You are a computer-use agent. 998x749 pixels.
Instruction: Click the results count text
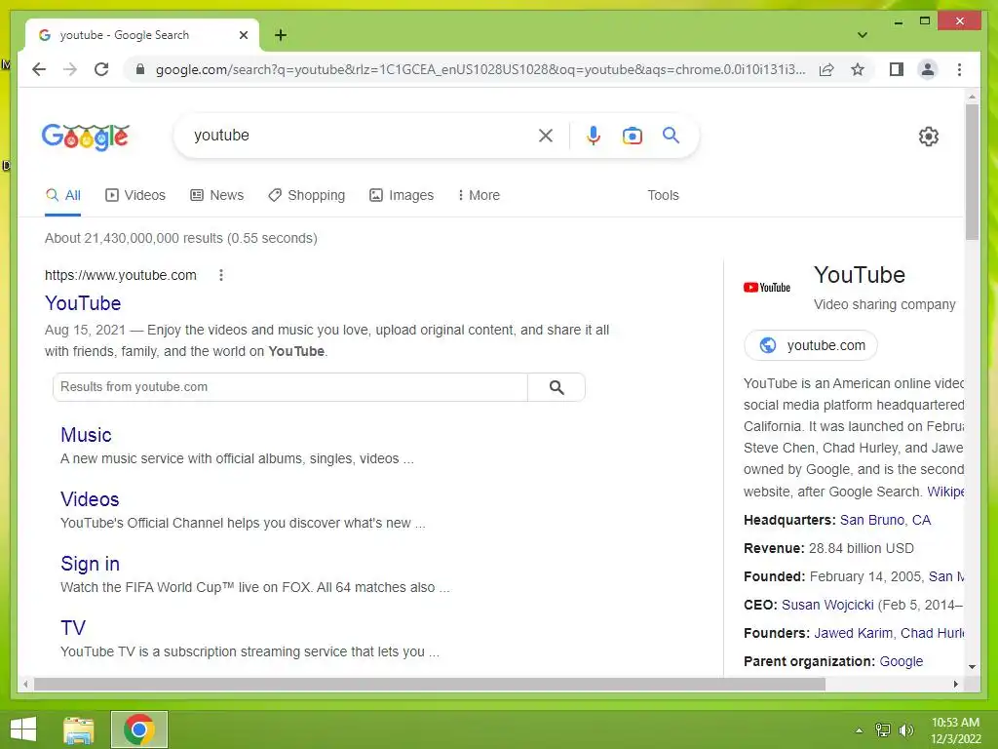tap(180, 238)
